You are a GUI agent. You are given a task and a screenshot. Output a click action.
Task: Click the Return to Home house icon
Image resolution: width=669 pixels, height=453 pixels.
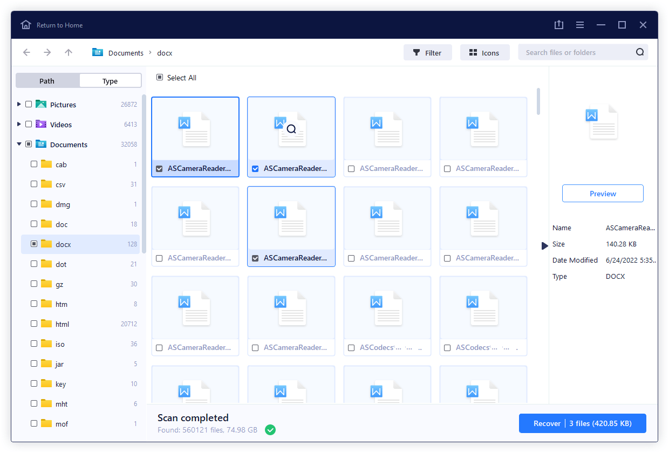(x=26, y=25)
